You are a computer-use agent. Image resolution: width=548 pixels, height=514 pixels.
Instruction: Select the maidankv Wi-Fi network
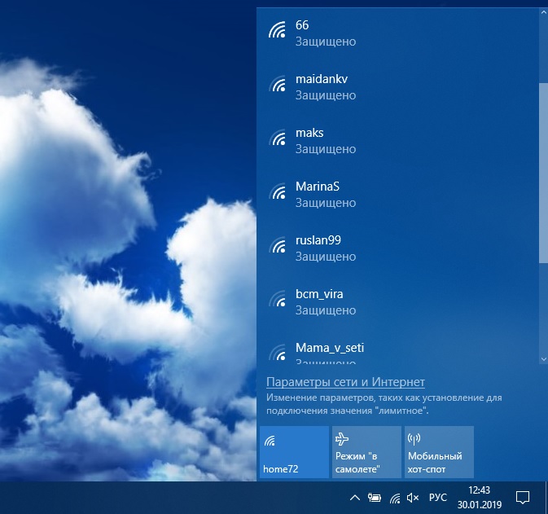(x=397, y=87)
